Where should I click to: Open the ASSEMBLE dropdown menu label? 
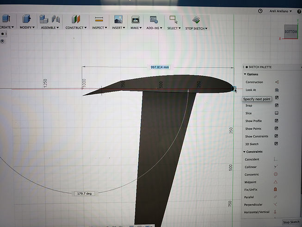(x=50, y=28)
